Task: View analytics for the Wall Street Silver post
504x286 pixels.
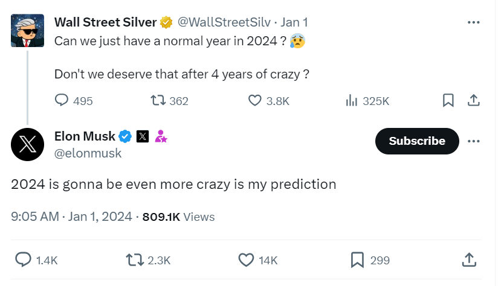Action: (x=352, y=101)
